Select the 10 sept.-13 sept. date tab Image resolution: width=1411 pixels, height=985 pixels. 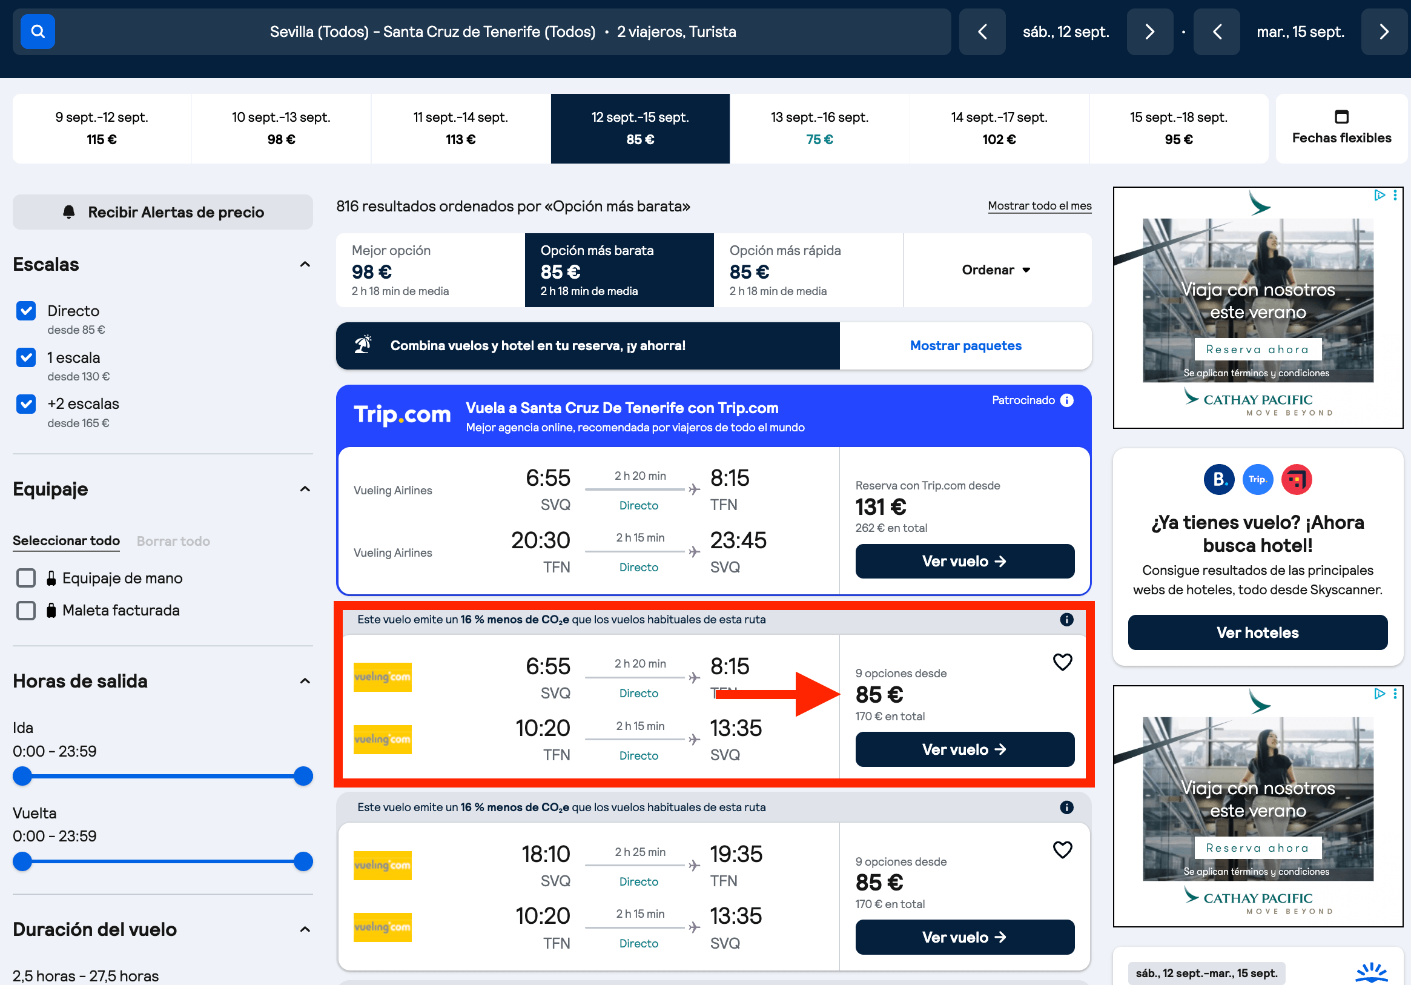click(281, 128)
